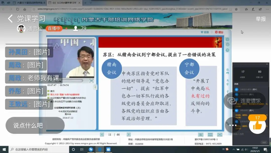Open the Windows Start menu
This screenshot has width=271, height=153.
[4, 149]
